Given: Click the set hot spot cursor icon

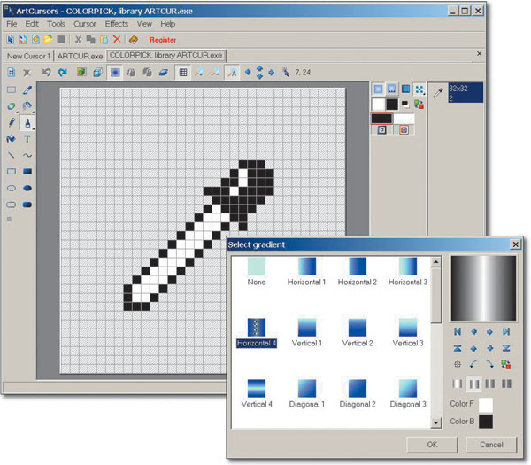Looking at the screenshot, I should 286,73.
